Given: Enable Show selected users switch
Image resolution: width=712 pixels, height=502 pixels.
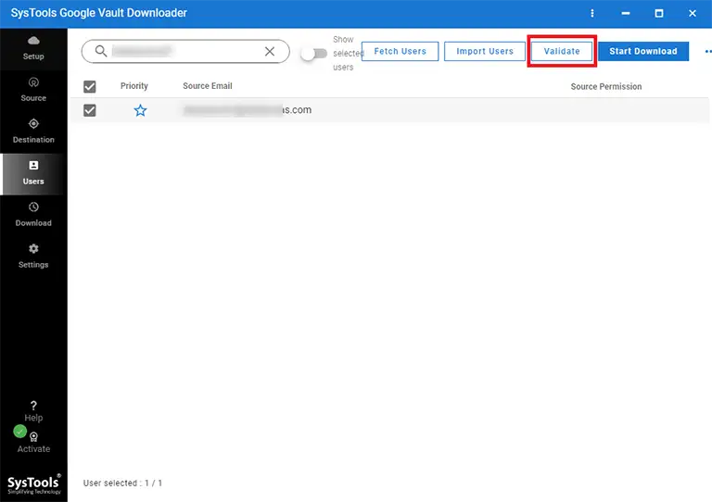Looking at the screenshot, I should tap(314, 54).
